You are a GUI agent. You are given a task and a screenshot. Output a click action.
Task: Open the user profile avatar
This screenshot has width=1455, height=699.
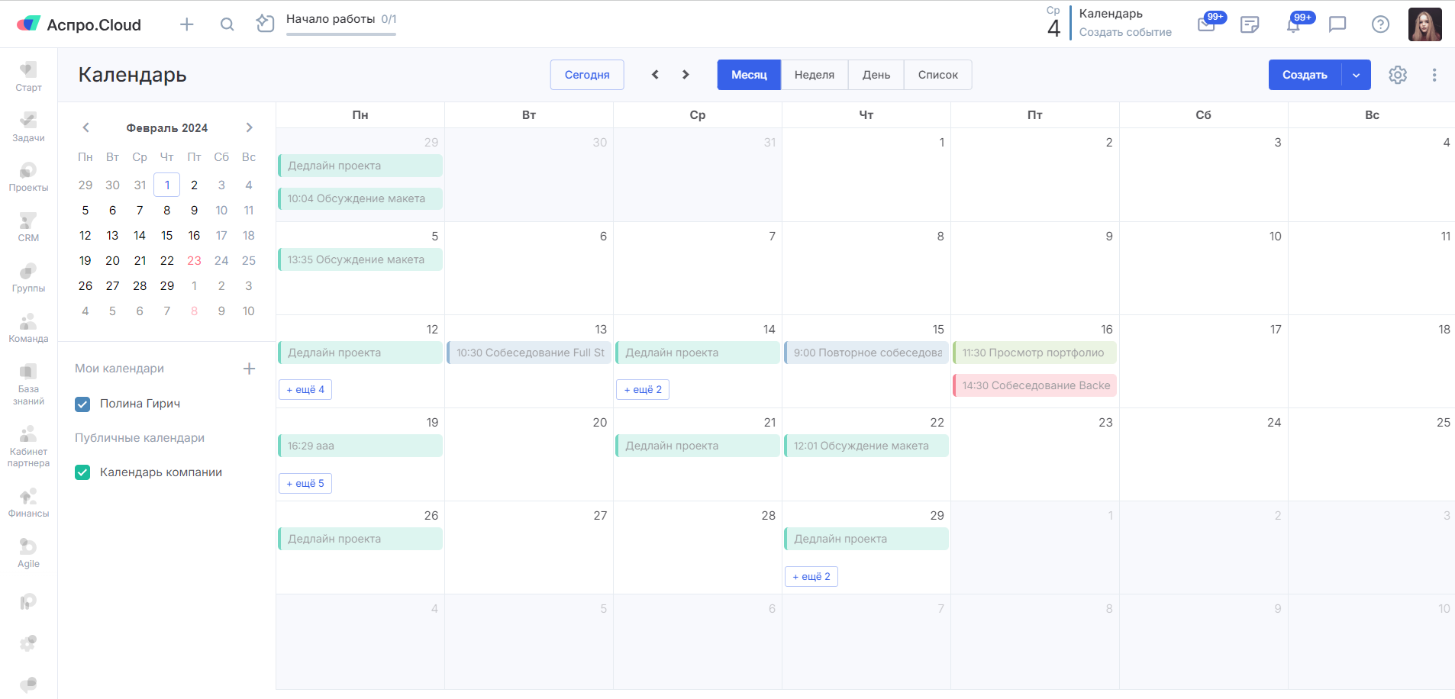[x=1424, y=24]
